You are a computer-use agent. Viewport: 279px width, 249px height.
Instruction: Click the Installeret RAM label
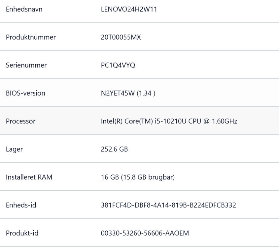29,177
